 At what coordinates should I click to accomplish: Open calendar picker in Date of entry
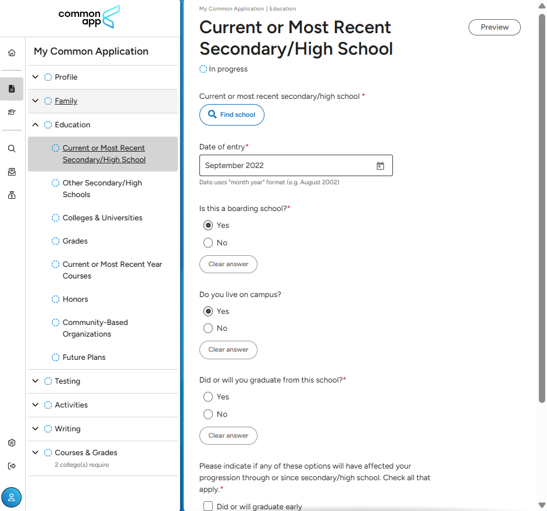coord(380,166)
